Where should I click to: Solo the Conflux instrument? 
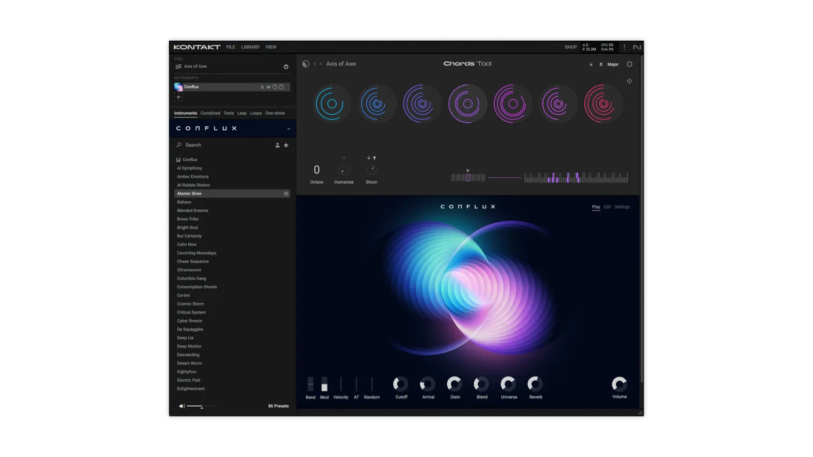click(x=262, y=87)
